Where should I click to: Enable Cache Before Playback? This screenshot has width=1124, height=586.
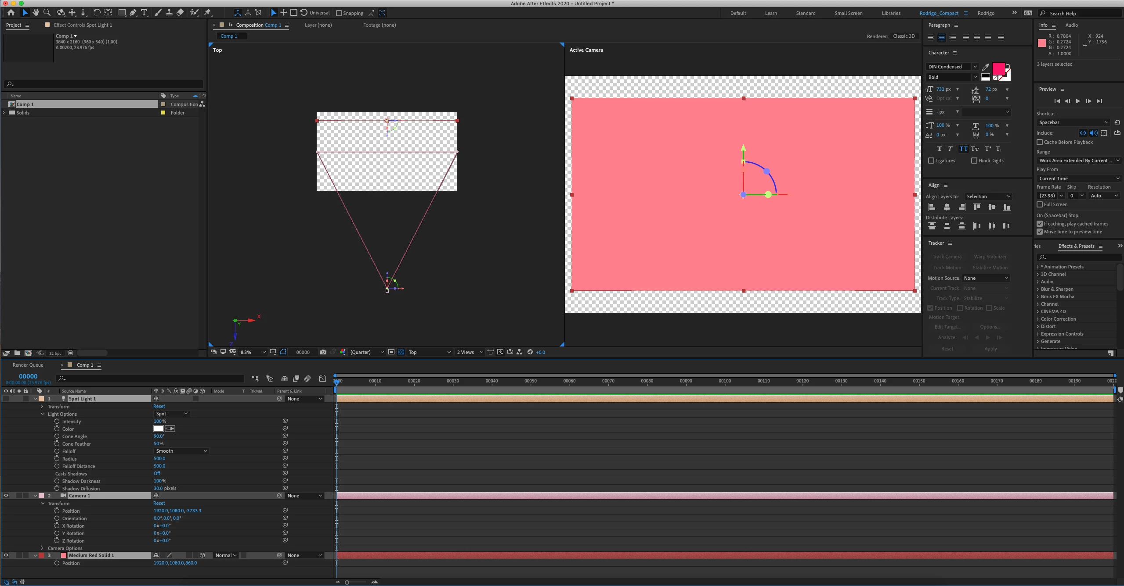[1040, 142]
